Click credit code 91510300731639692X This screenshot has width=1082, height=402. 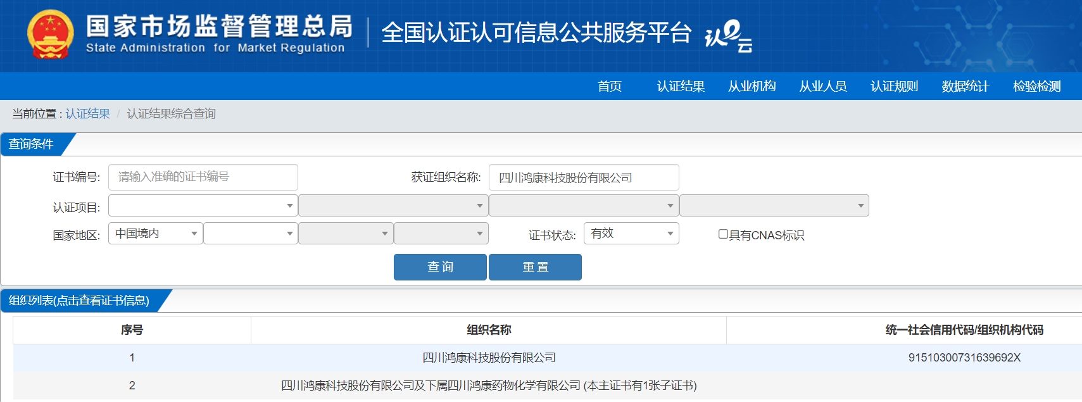pos(964,358)
